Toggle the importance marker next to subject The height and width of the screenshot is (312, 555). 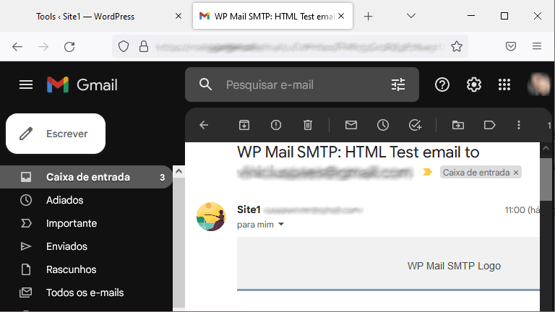(x=427, y=173)
